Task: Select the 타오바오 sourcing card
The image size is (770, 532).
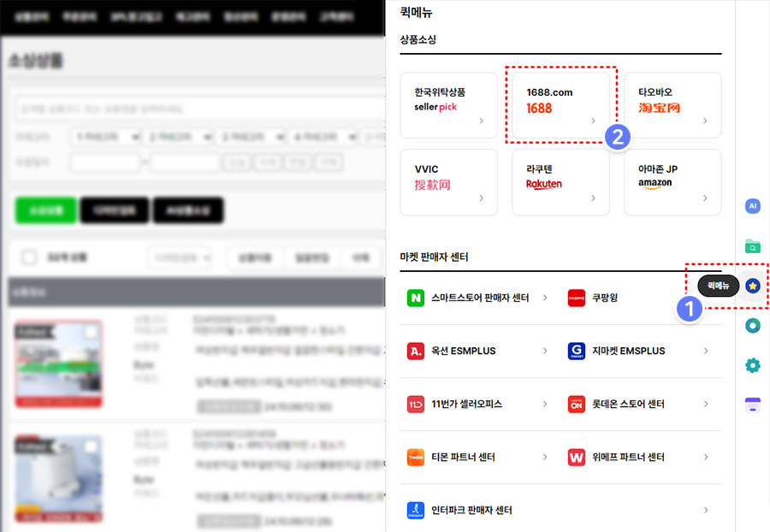Action: tap(672, 104)
